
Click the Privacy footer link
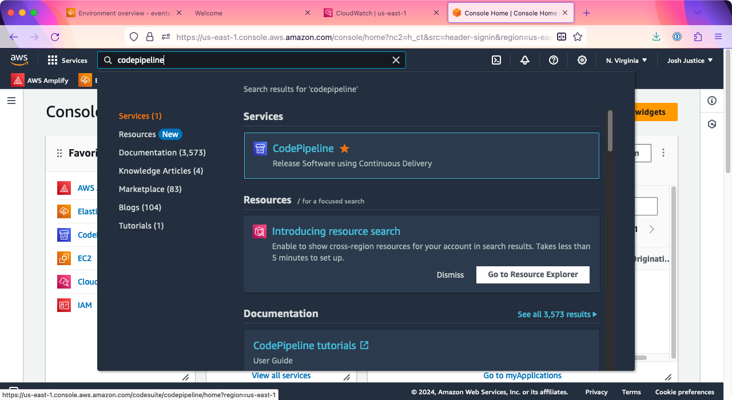point(596,392)
